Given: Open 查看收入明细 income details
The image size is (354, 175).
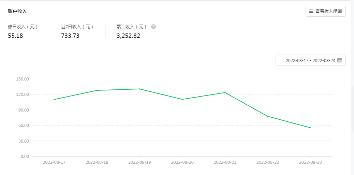Looking at the screenshot, I should coord(326,11).
